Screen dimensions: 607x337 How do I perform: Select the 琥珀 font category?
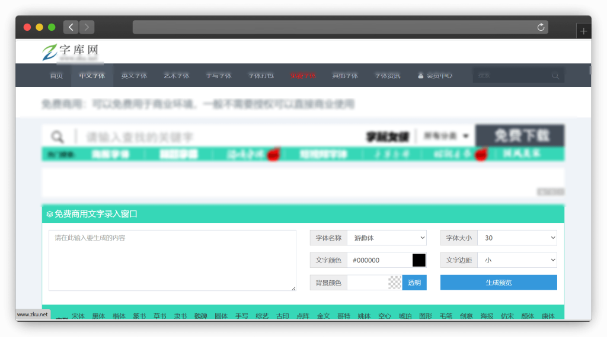(x=405, y=316)
